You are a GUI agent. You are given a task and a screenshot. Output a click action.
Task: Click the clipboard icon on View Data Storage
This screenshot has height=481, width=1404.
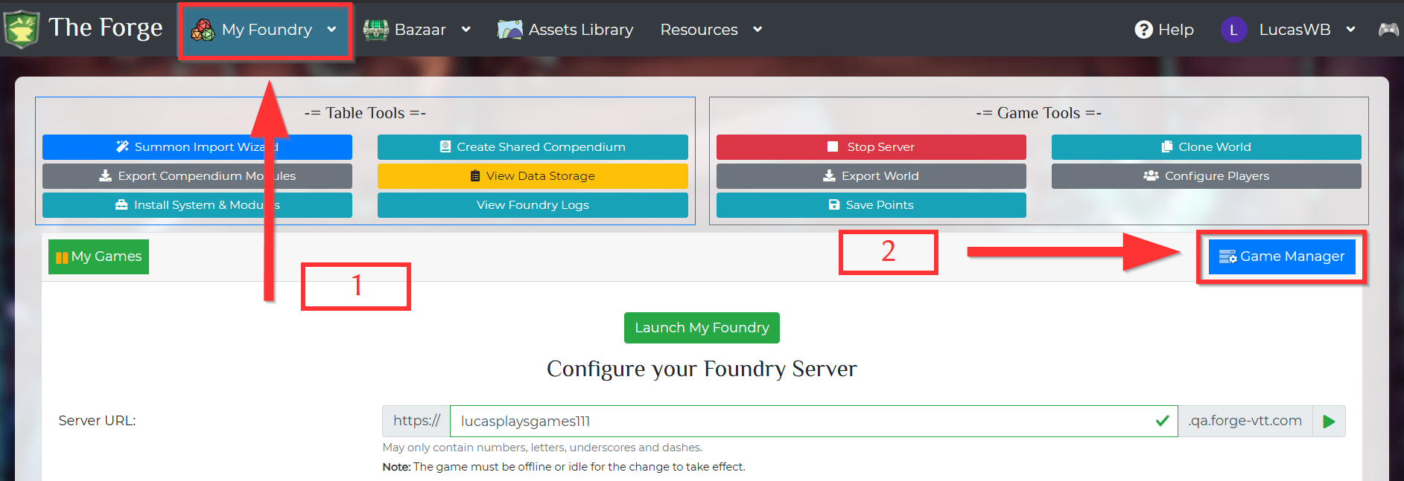(x=475, y=175)
